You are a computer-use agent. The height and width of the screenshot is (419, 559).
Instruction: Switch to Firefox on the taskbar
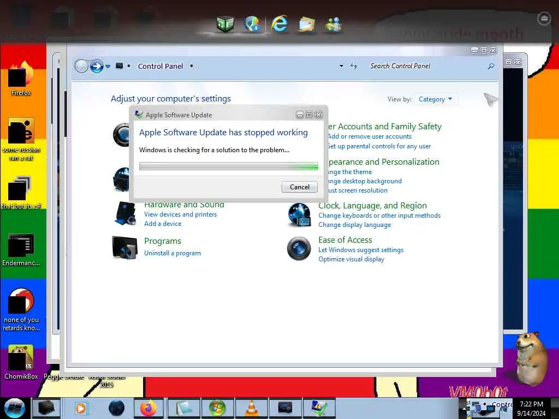click(148, 408)
